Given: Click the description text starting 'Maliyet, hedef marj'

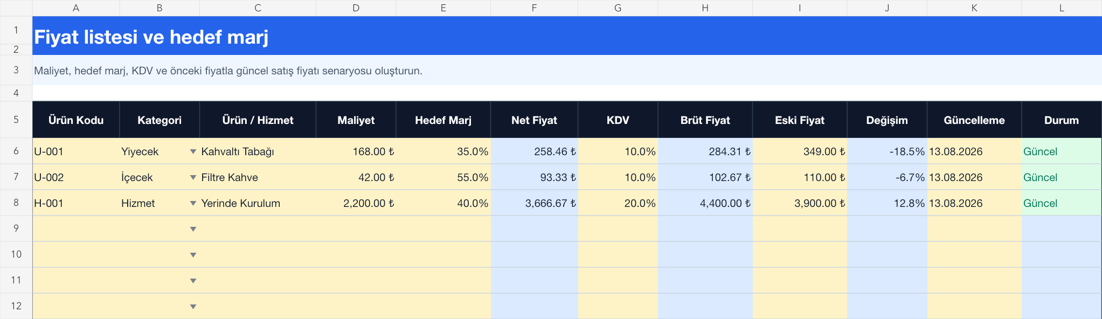Looking at the screenshot, I should coord(228,71).
